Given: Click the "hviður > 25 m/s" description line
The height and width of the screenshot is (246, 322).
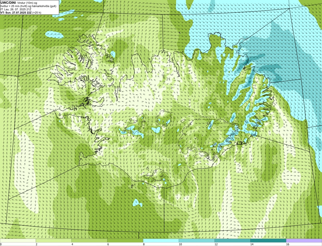Looking at the screenshot, I should 28,6.
